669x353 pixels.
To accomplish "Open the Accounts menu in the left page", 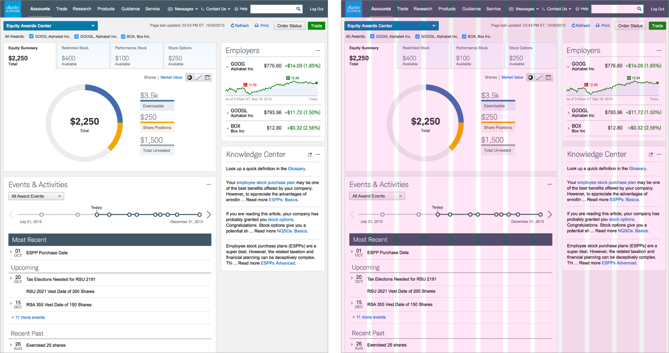I will click(x=40, y=9).
